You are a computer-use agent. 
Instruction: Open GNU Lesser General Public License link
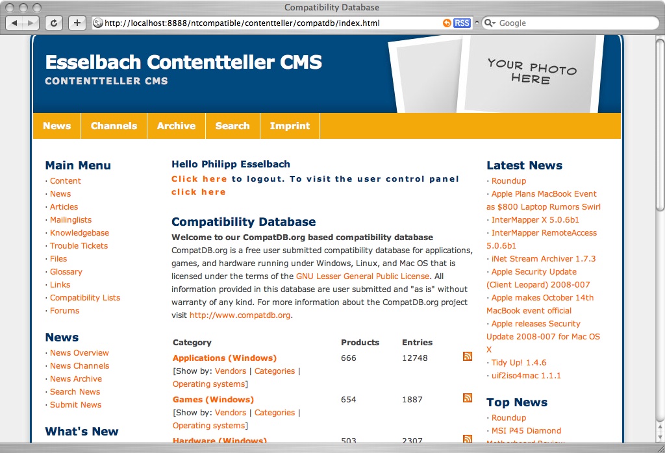362,276
